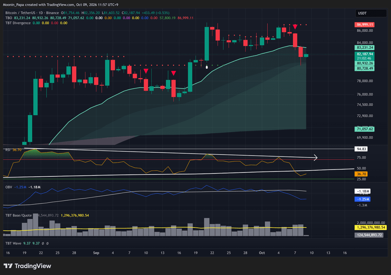391x275 pixels.
Task: Click the Sep label on the time axis
Action: [96, 253]
